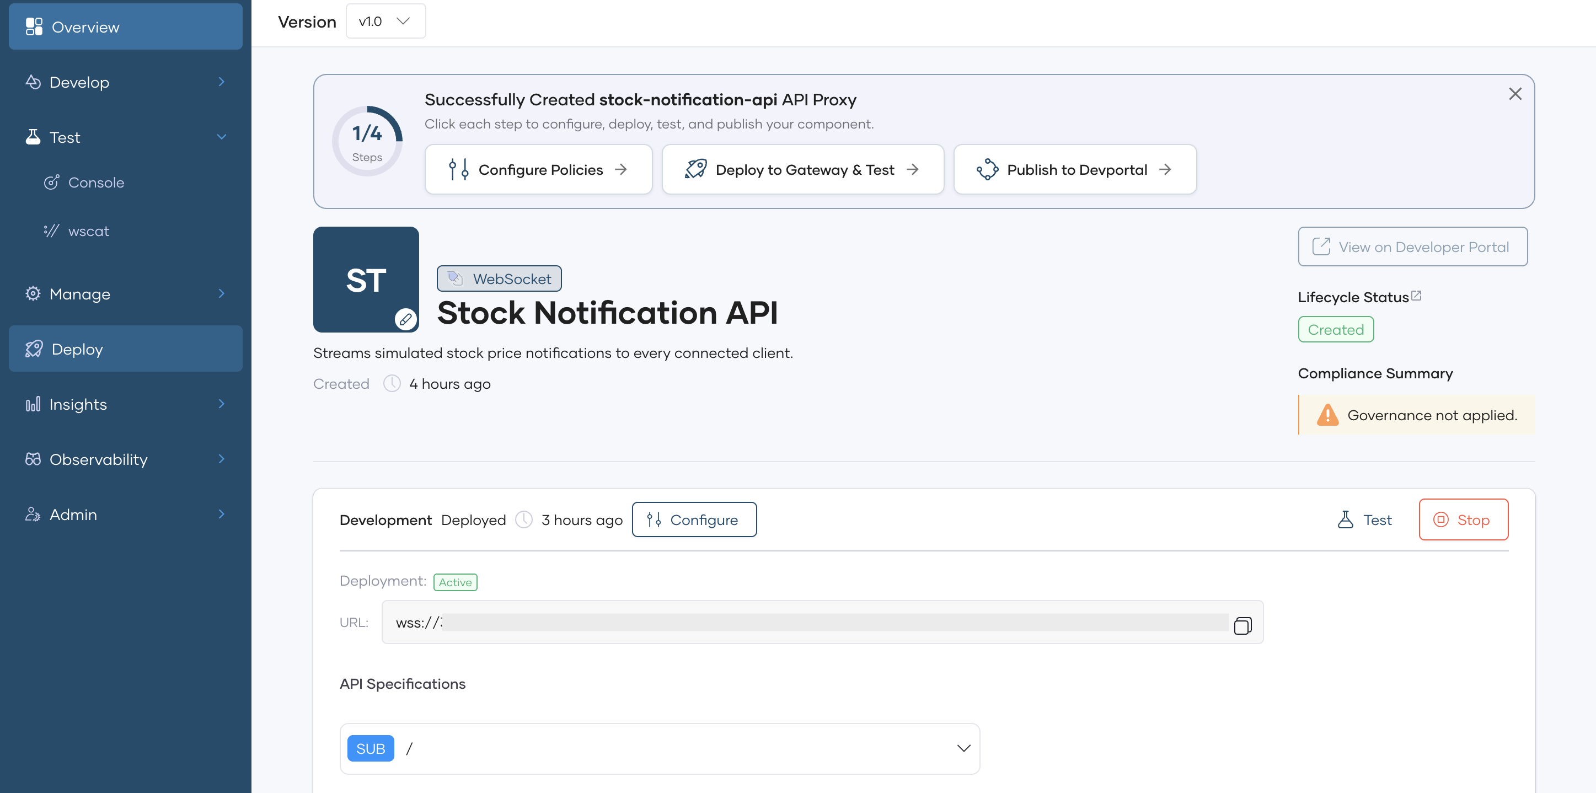Screen dimensions: 1596x793
Task: Collapse the Test menu chevron
Action: (x=221, y=137)
